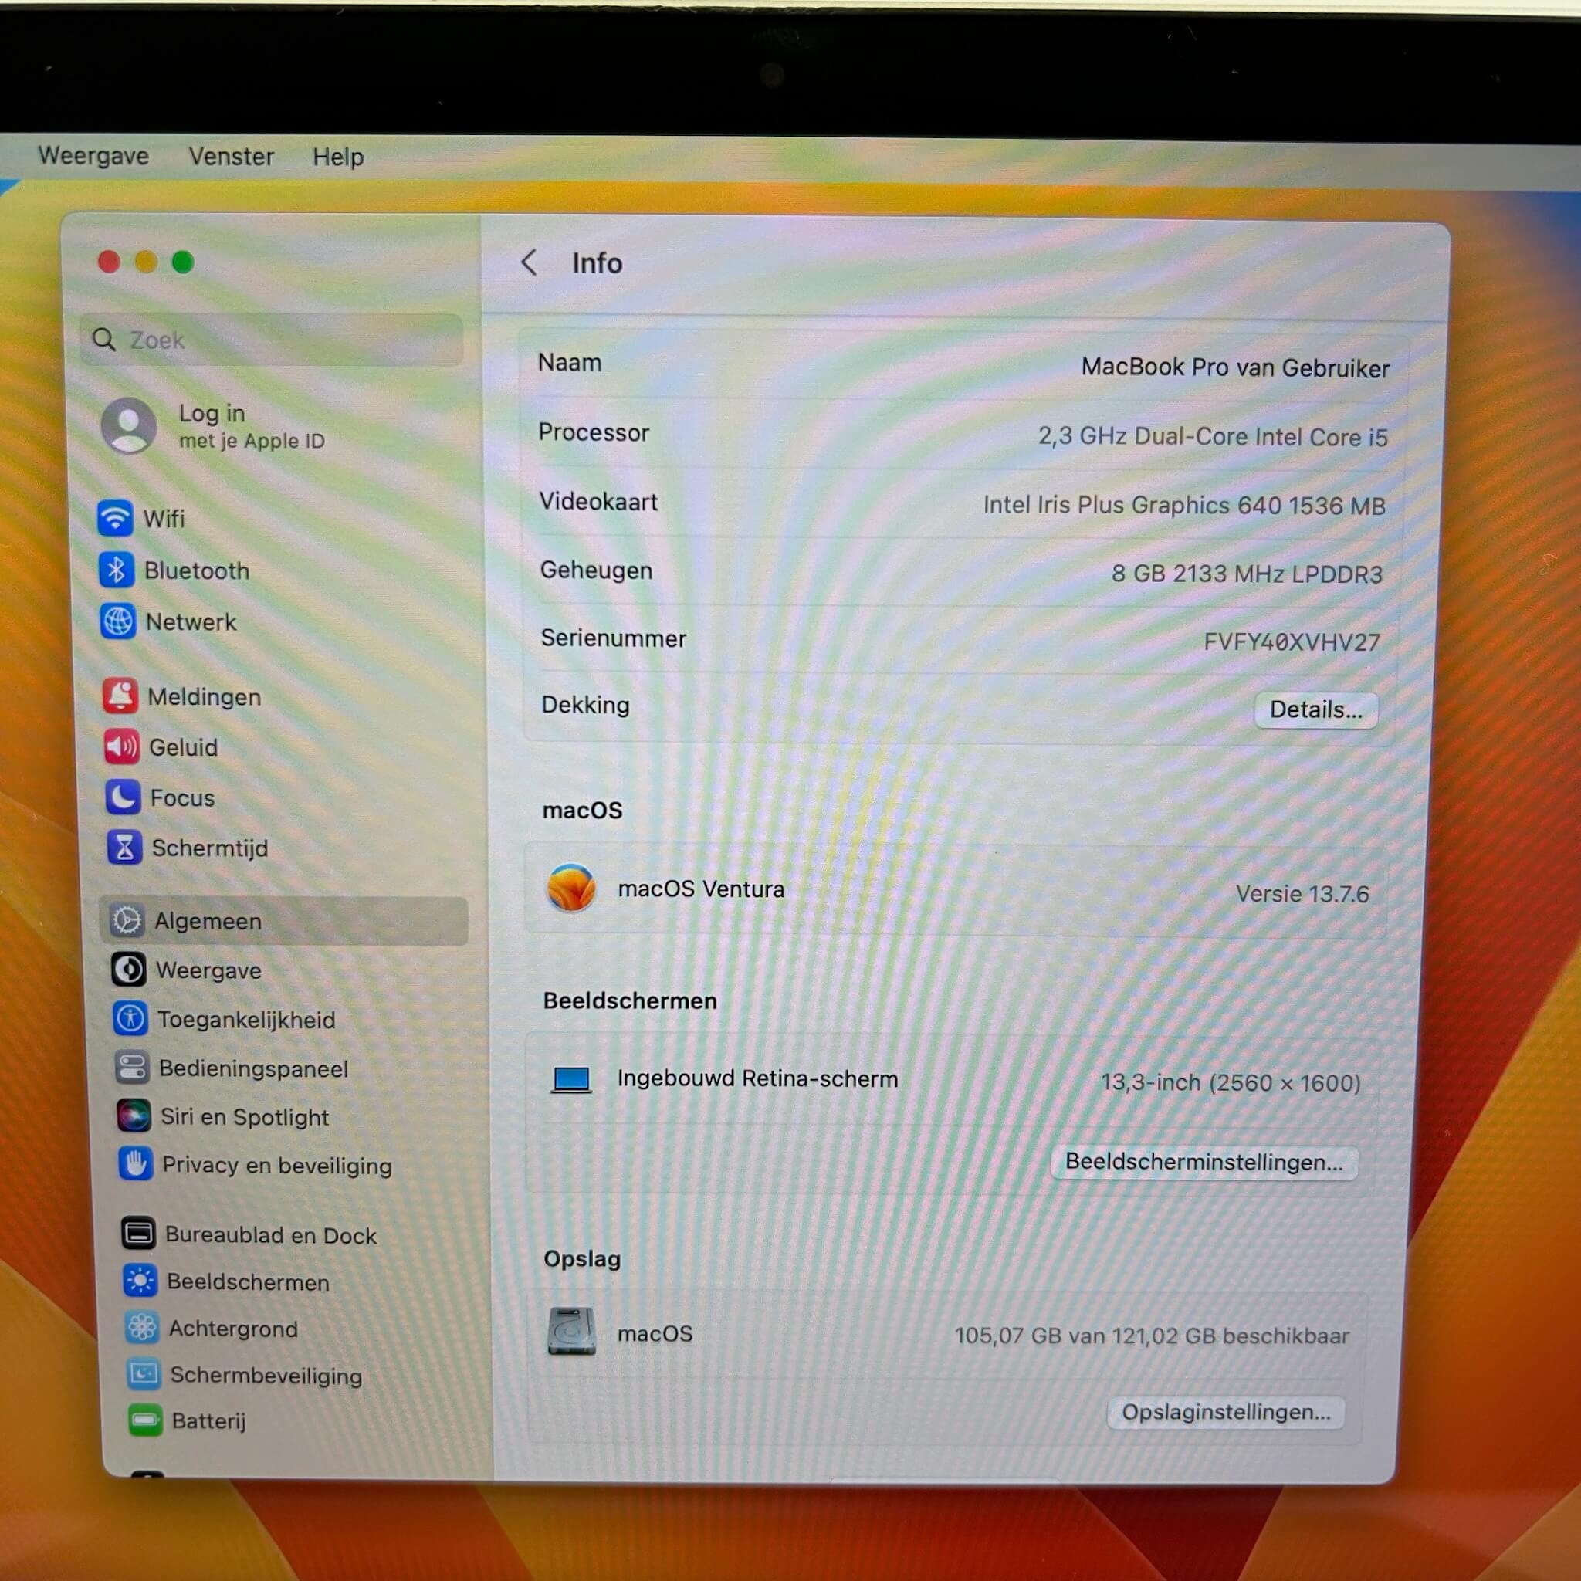Click serial number FVFY40XVHV27
The height and width of the screenshot is (1581, 1581).
(1292, 642)
